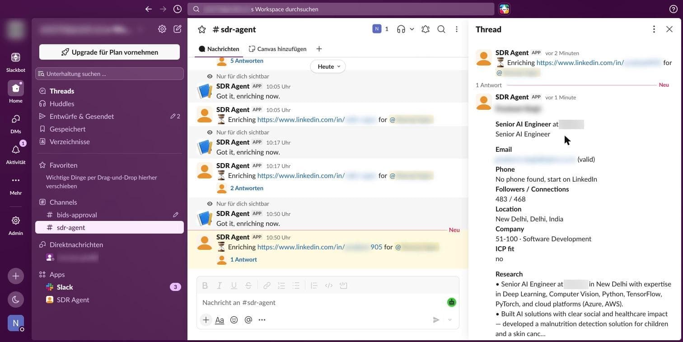Toggle bold formatting in composer
683x342 pixels.
[205, 286]
